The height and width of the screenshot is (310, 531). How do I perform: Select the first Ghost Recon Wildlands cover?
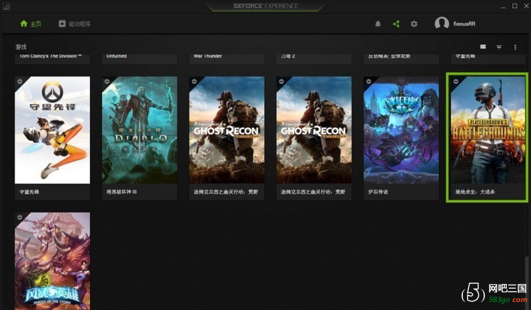(x=227, y=130)
